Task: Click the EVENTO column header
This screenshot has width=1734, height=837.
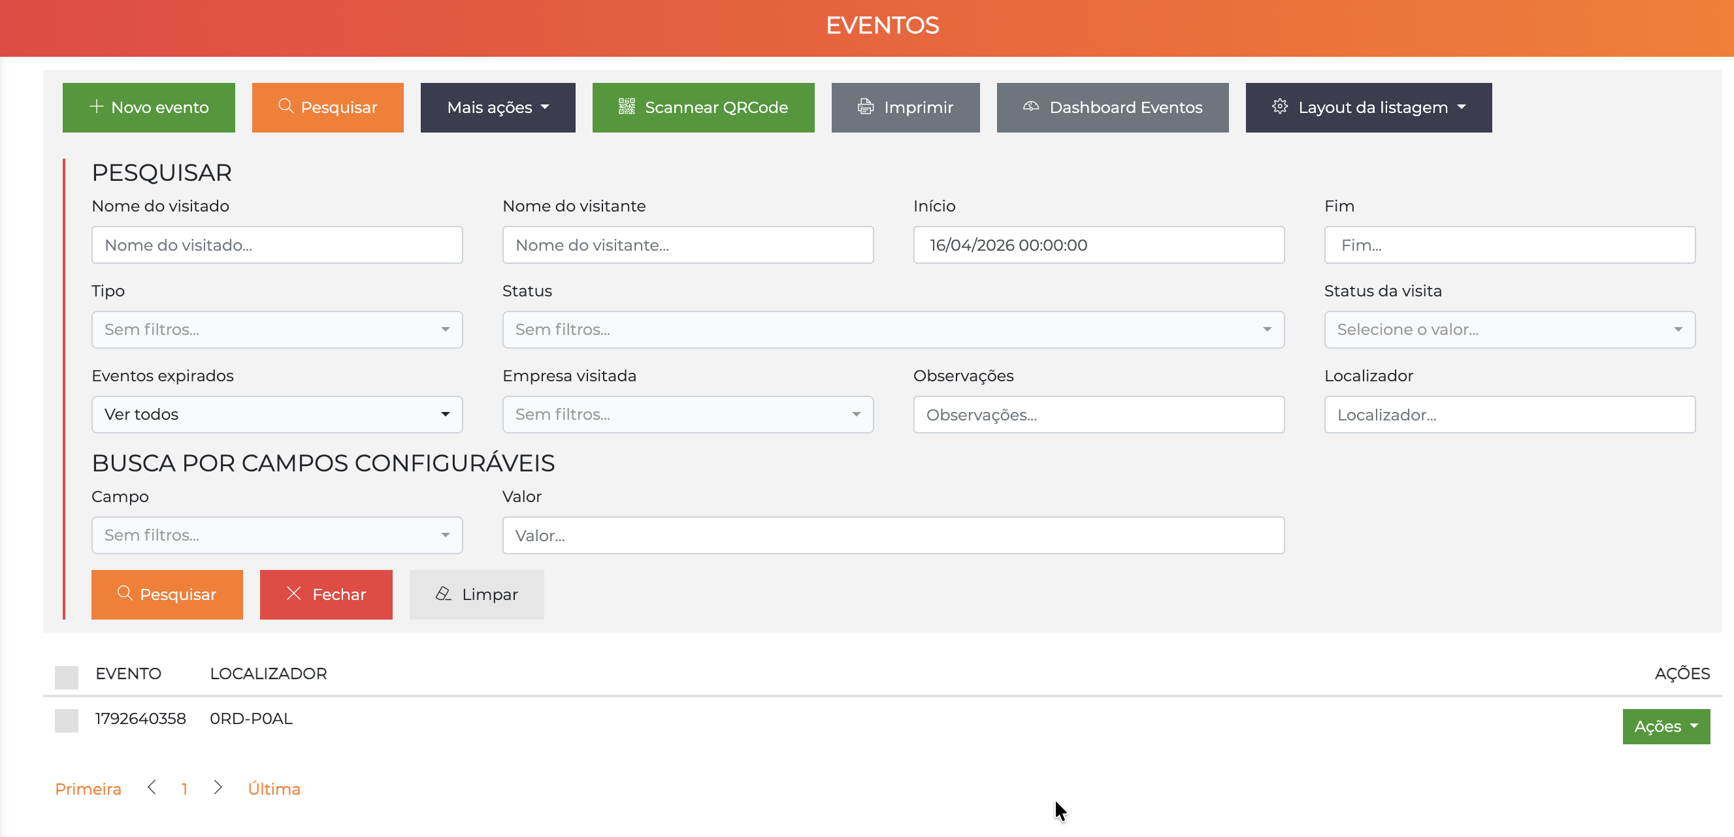Action: 129,674
